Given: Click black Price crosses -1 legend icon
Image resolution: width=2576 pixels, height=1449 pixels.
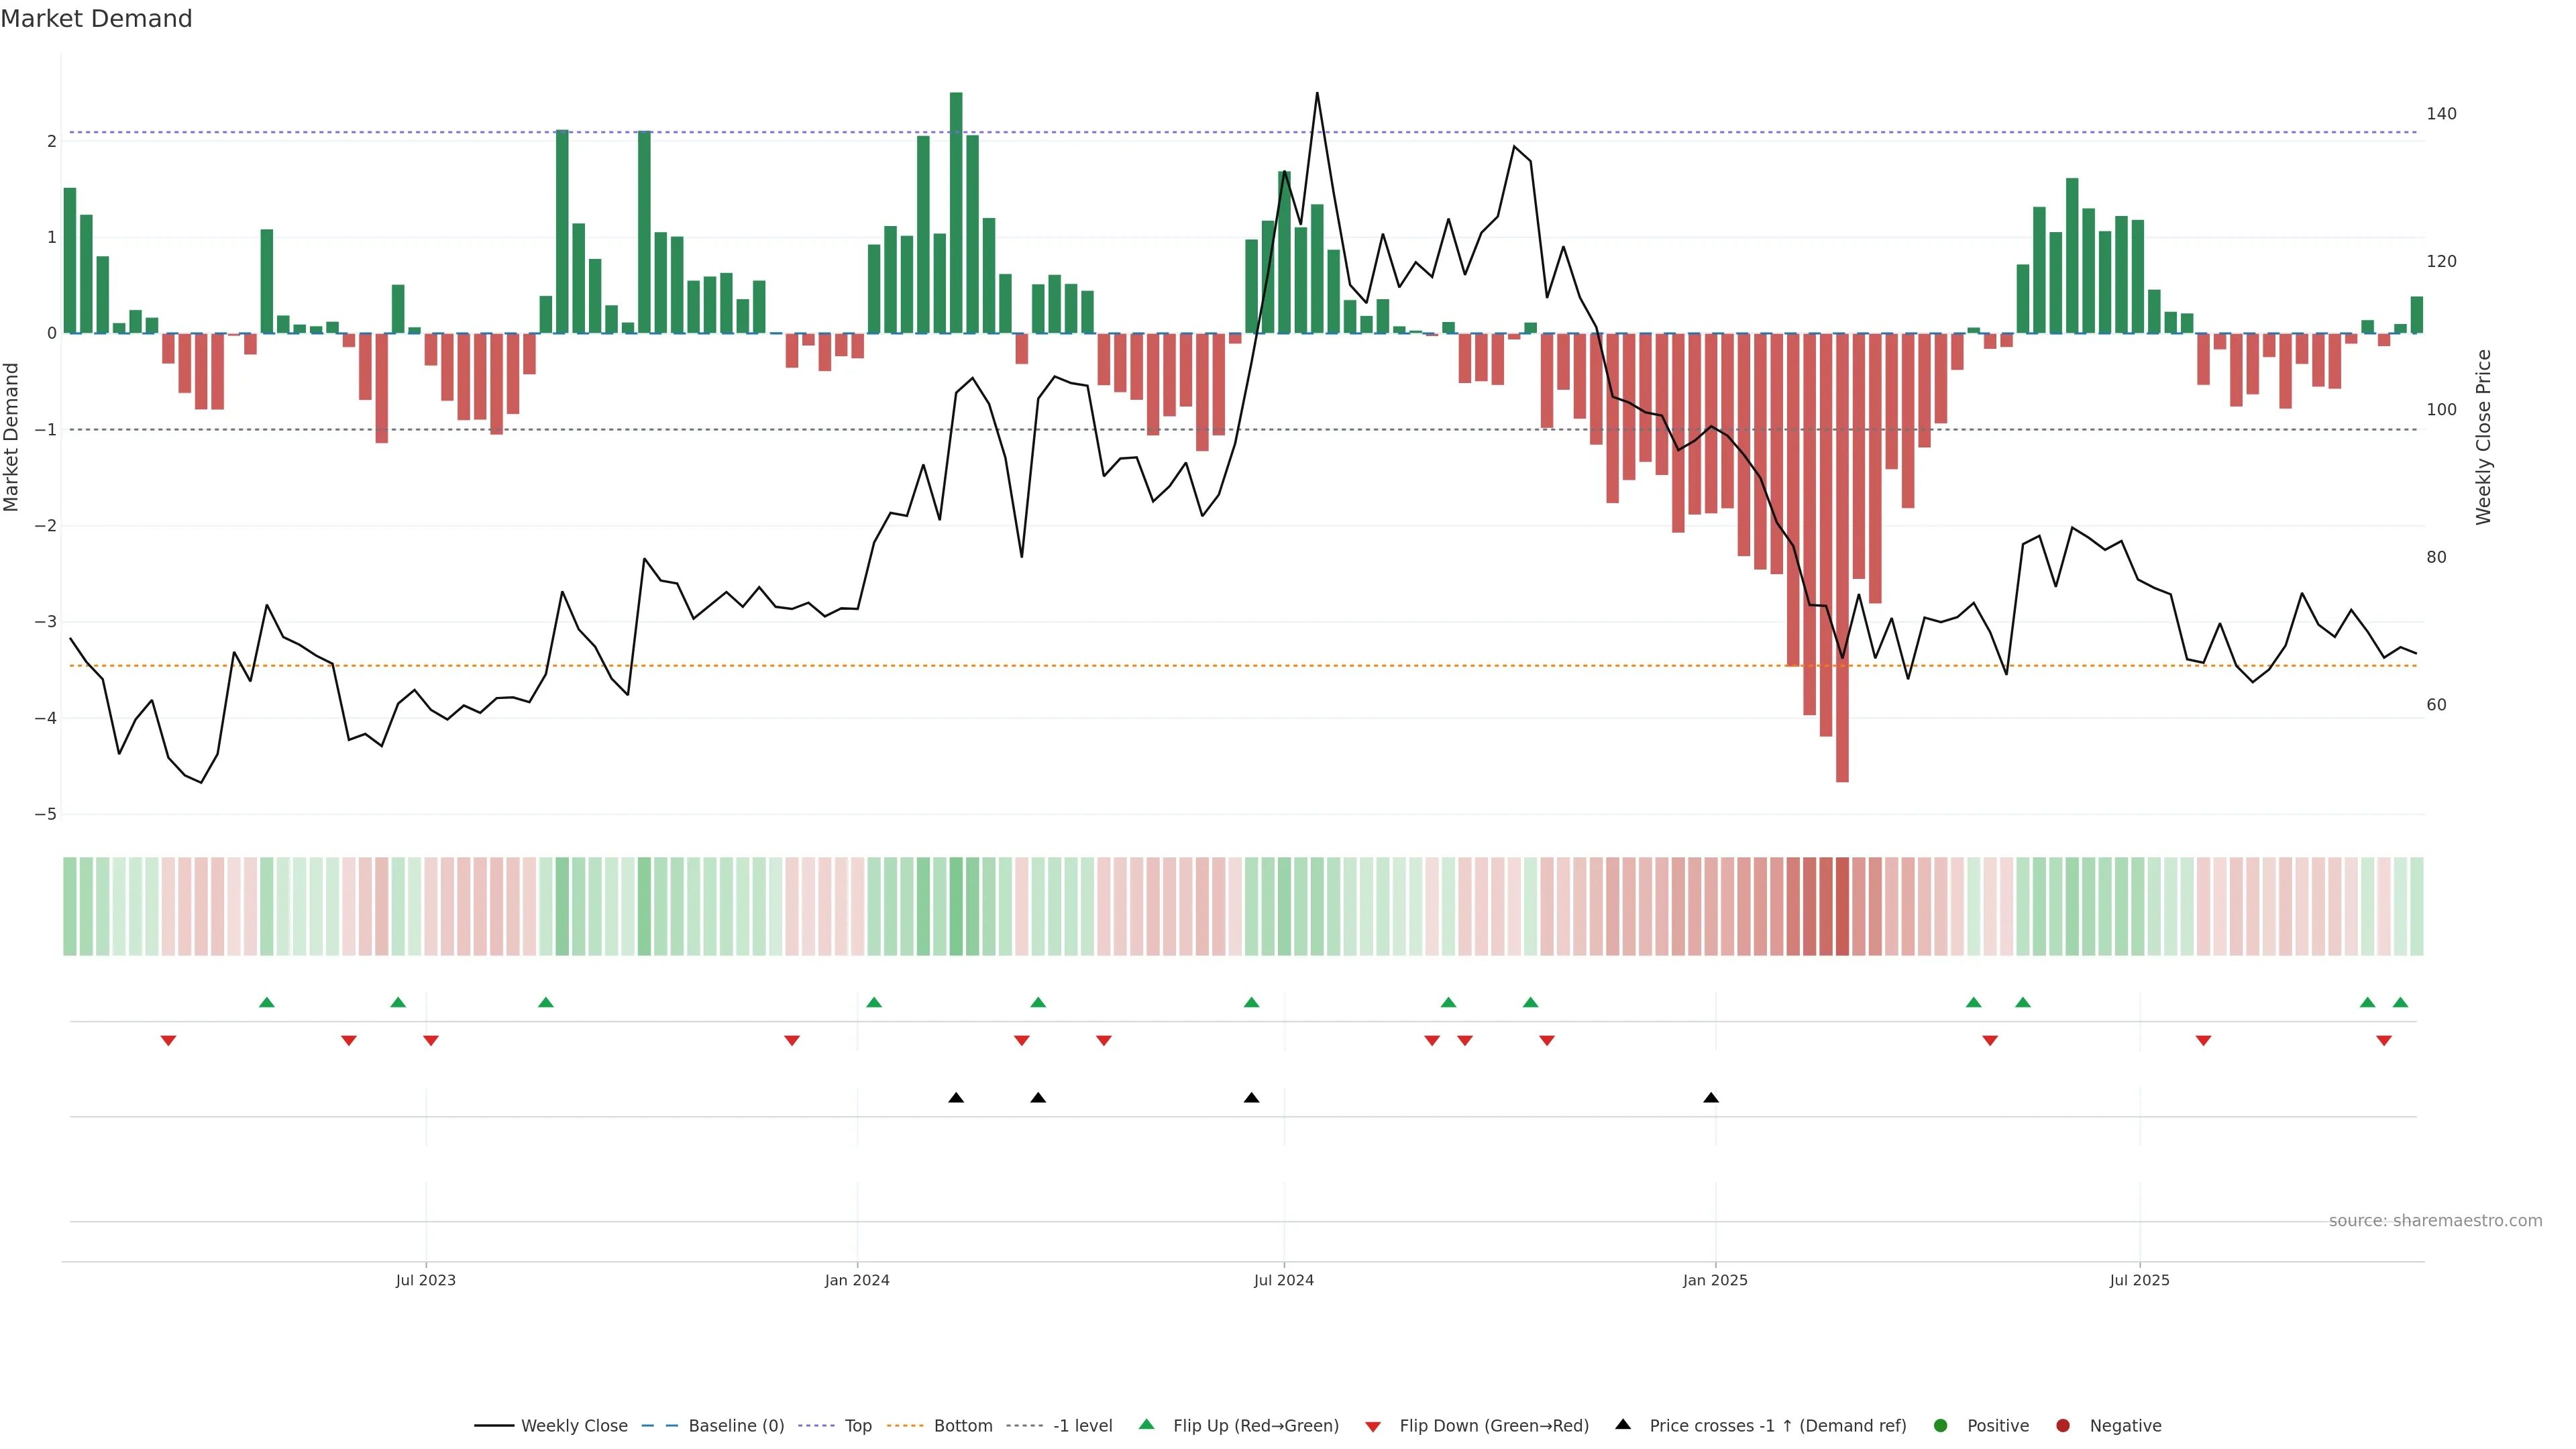Looking at the screenshot, I should [1623, 1424].
